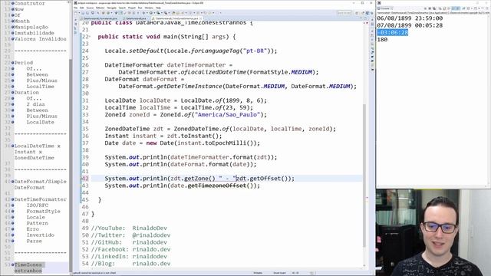Viewport: 491px width, 276px height.
Task: Switch to the first editor tab on the left
Action: click(x=99, y=18)
